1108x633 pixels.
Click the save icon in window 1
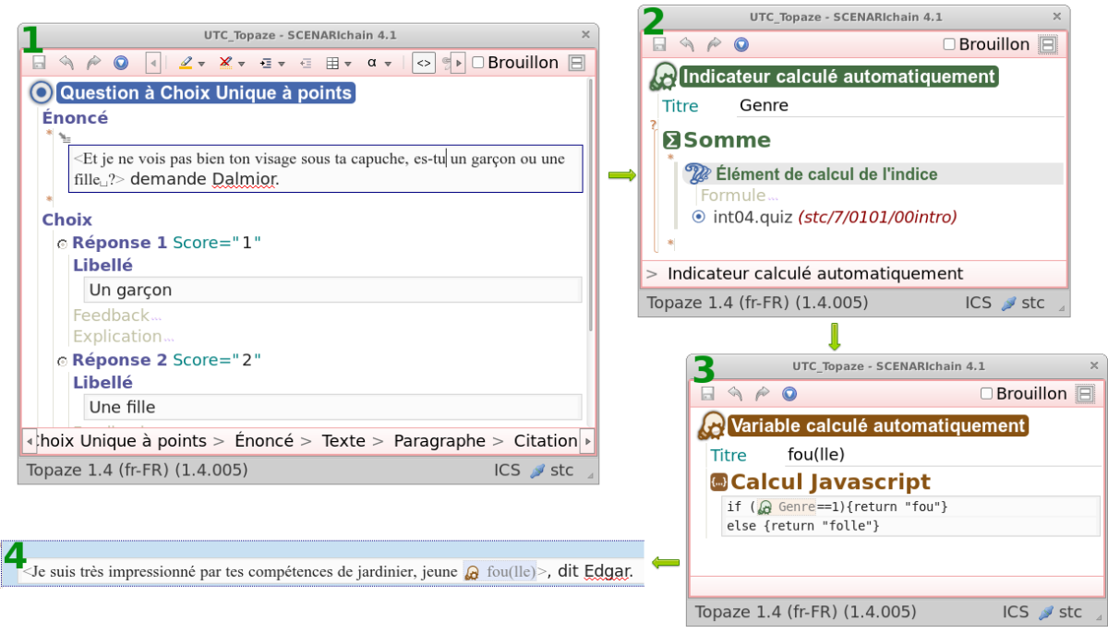click(39, 63)
